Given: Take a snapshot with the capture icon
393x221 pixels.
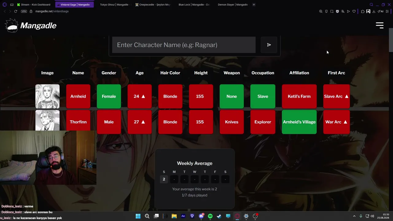Looking at the screenshot, I should [332, 11].
